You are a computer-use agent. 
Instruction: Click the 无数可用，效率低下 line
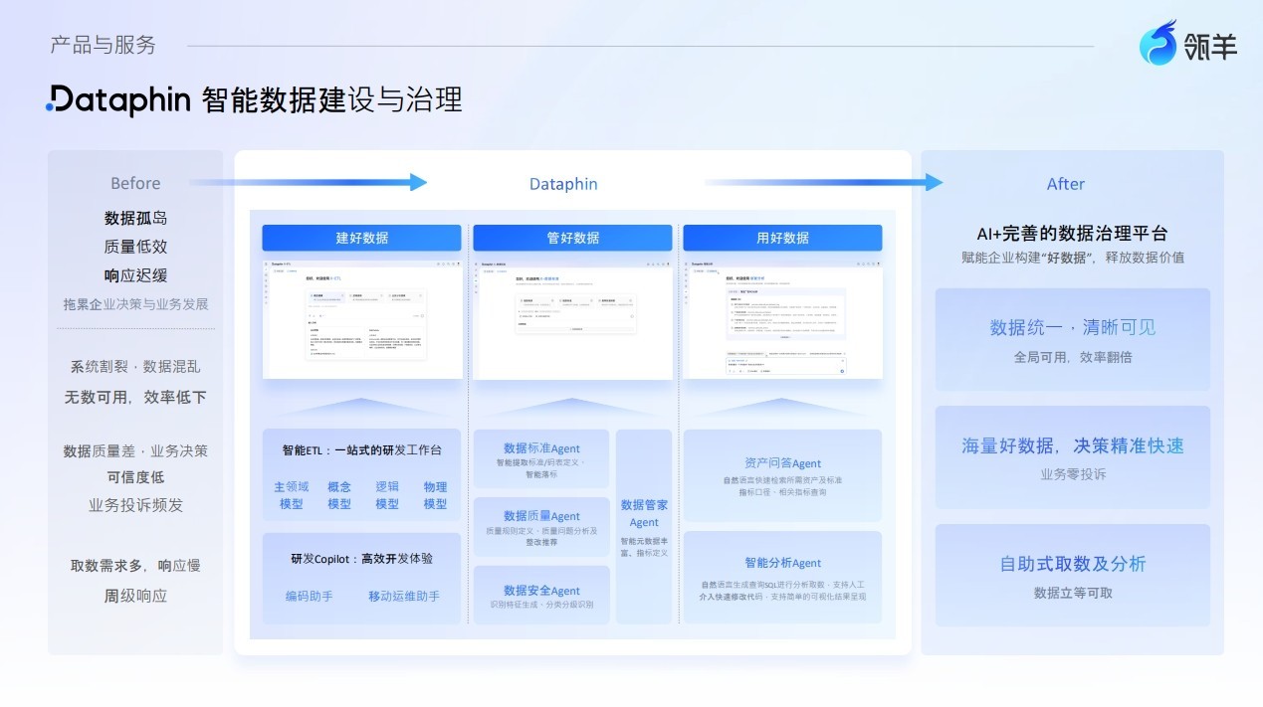[135, 397]
